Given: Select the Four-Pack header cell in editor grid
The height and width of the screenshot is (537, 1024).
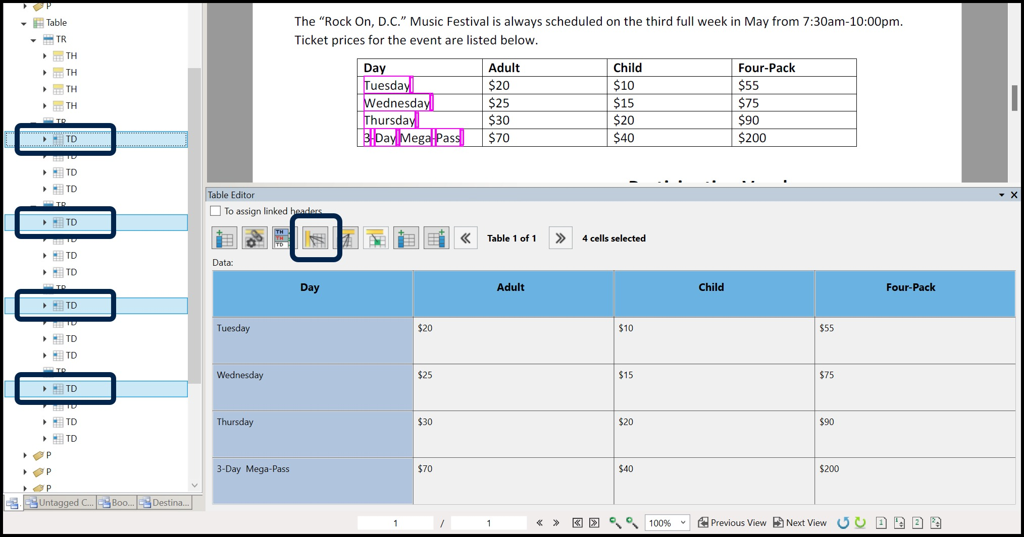Looking at the screenshot, I should pyautogui.click(x=915, y=293).
